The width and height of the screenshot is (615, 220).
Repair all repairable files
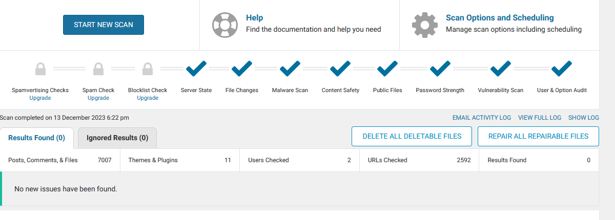click(538, 137)
